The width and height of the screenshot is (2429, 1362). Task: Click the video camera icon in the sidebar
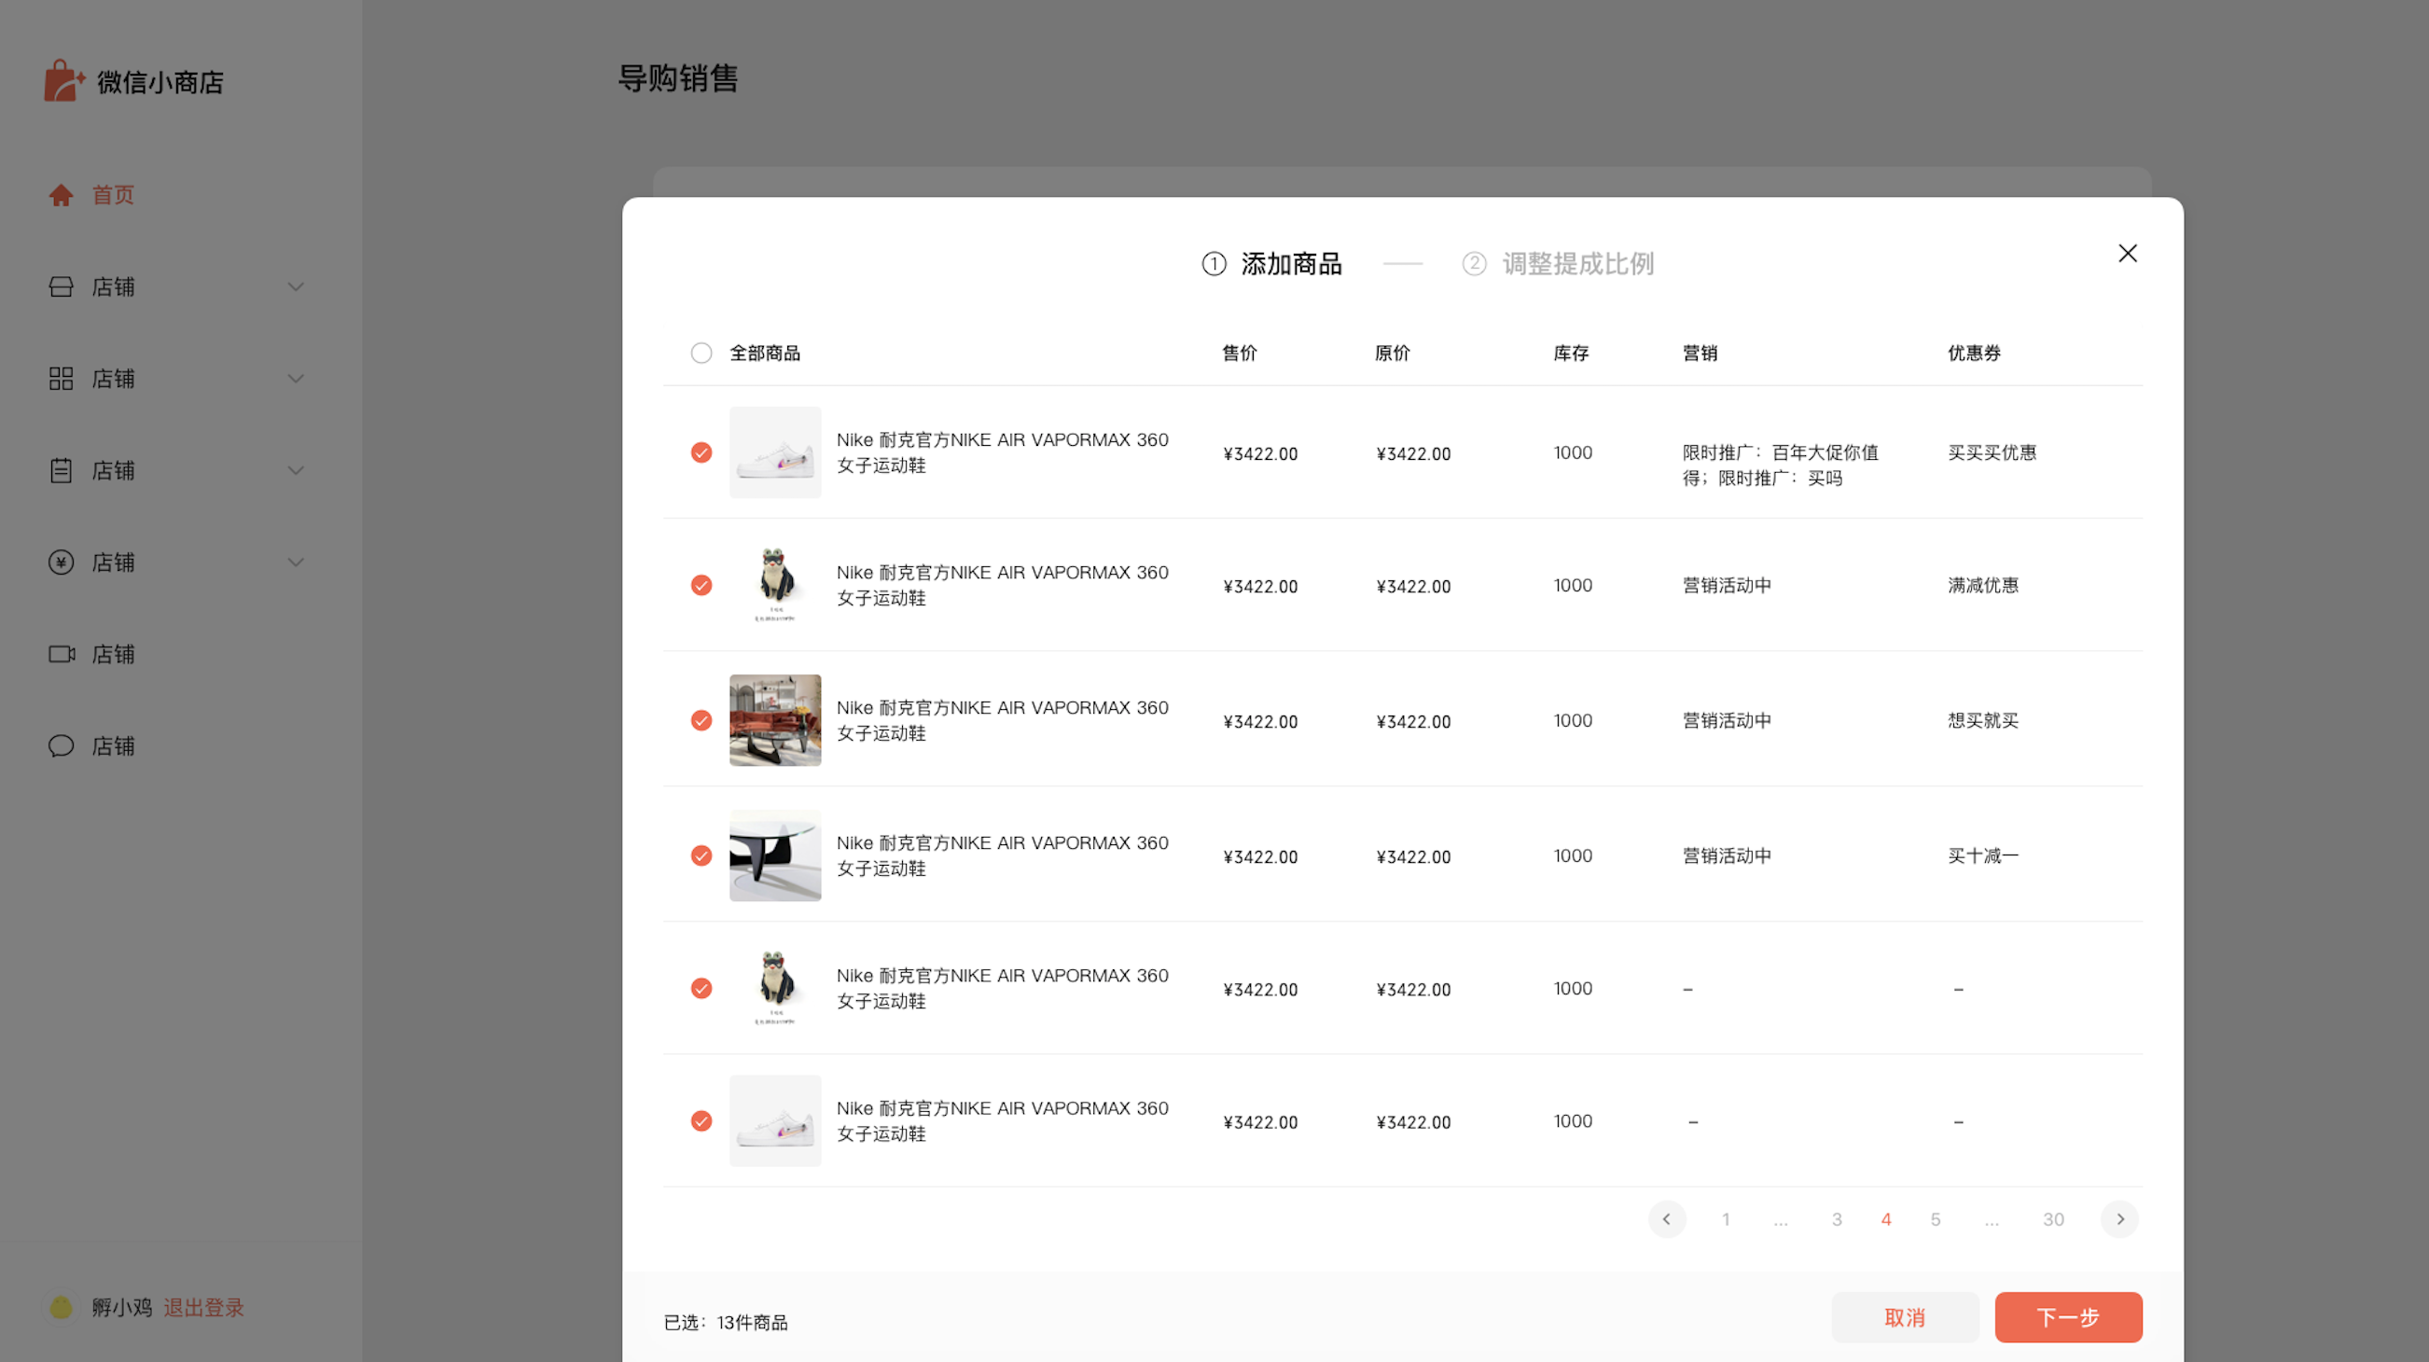click(62, 654)
